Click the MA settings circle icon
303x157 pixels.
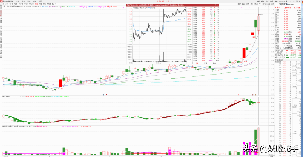18,6
